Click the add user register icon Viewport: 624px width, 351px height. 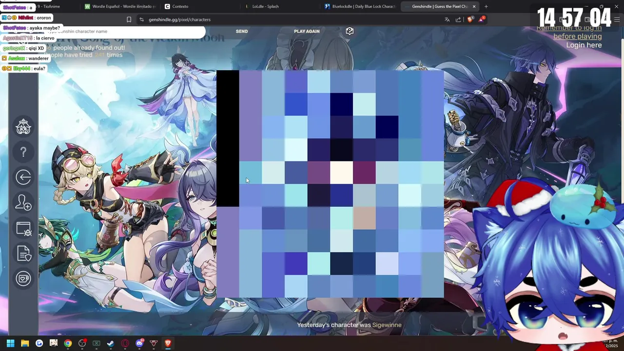(x=23, y=202)
